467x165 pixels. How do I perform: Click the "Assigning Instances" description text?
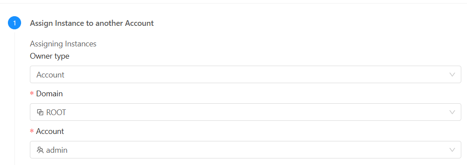click(63, 44)
